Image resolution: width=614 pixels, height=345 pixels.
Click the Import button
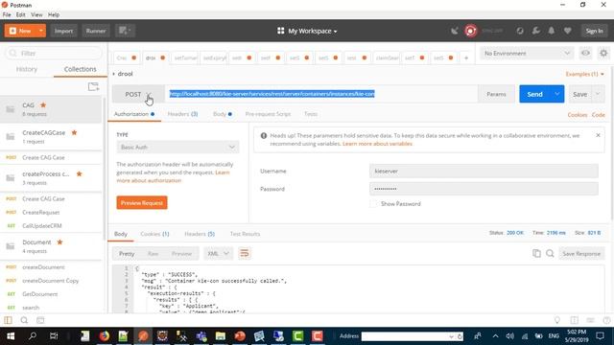click(x=63, y=31)
